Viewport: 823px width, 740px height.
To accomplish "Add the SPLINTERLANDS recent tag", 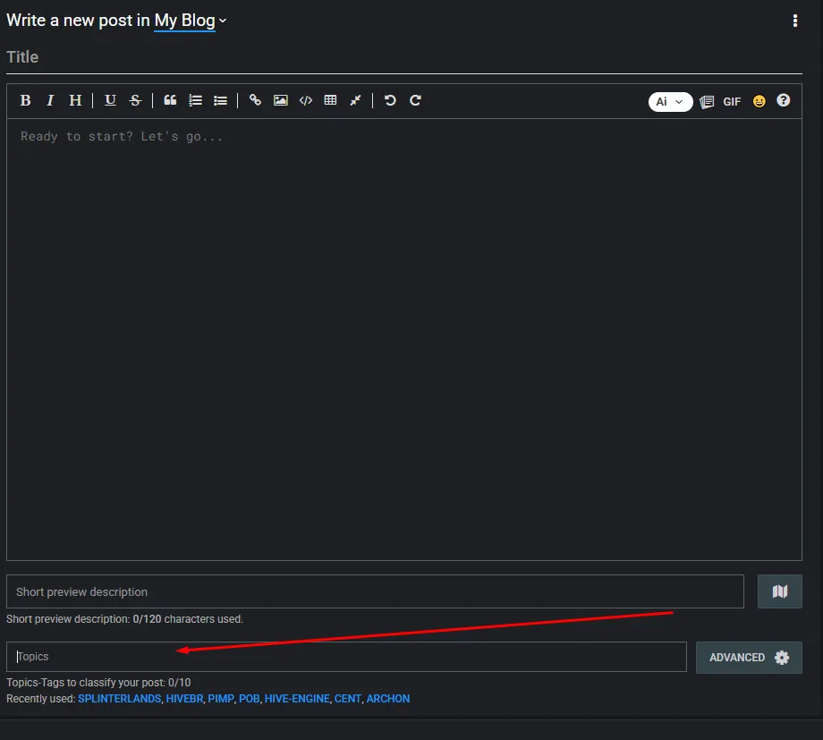I will coord(120,699).
